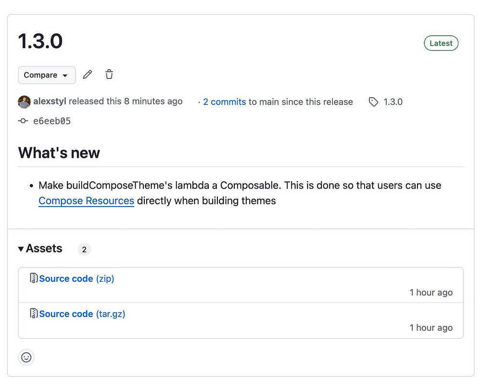
Task: Open alexstyl's user profile link
Action: 50,102
